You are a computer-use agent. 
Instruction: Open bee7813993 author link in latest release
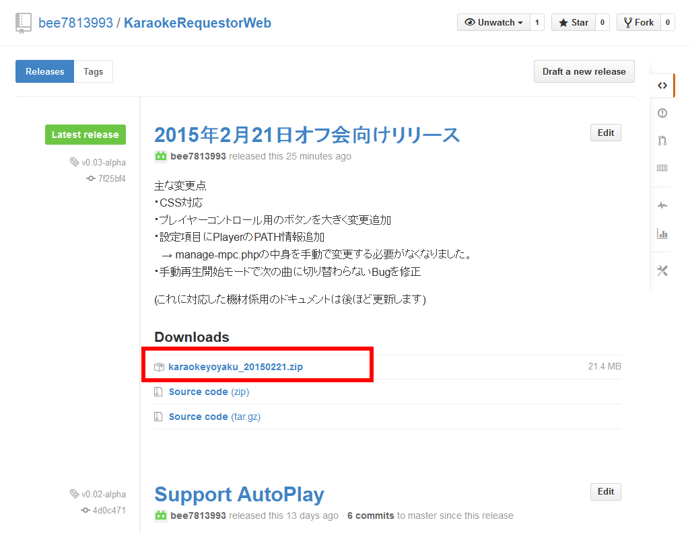[x=198, y=156]
